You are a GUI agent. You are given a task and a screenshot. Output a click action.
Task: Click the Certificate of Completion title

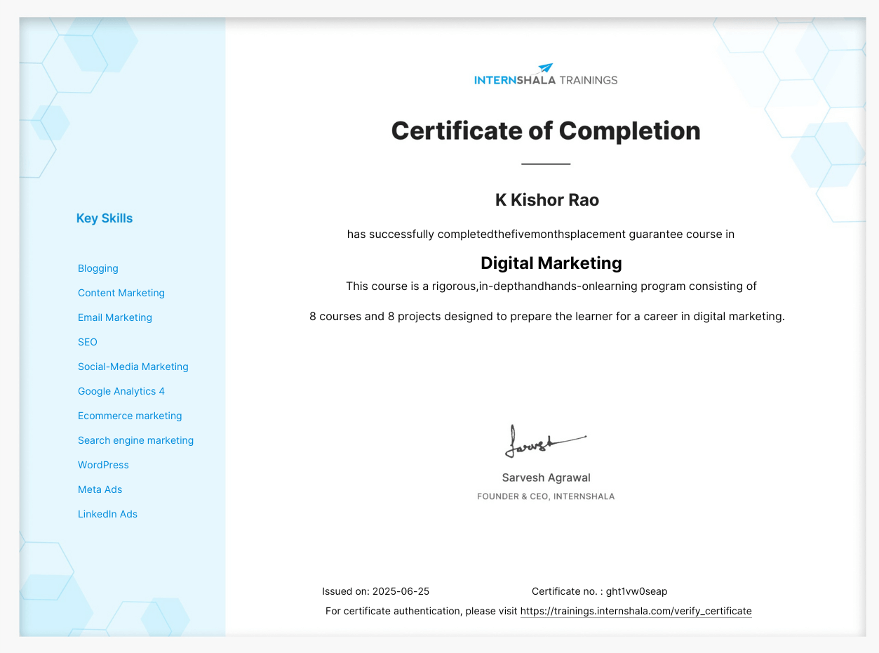coord(546,131)
